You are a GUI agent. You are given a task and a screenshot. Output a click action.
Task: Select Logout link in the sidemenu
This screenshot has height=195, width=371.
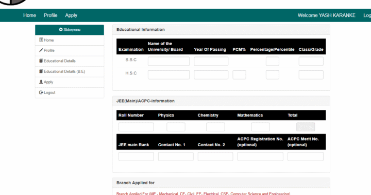(x=49, y=92)
